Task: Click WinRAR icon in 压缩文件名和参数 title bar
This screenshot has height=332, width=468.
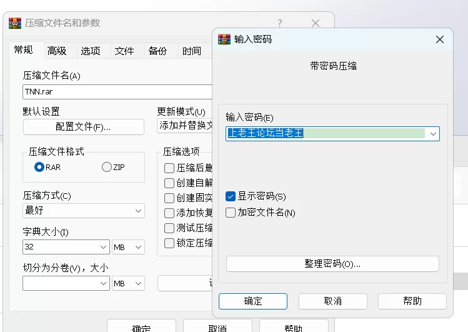Action: tap(15, 23)
